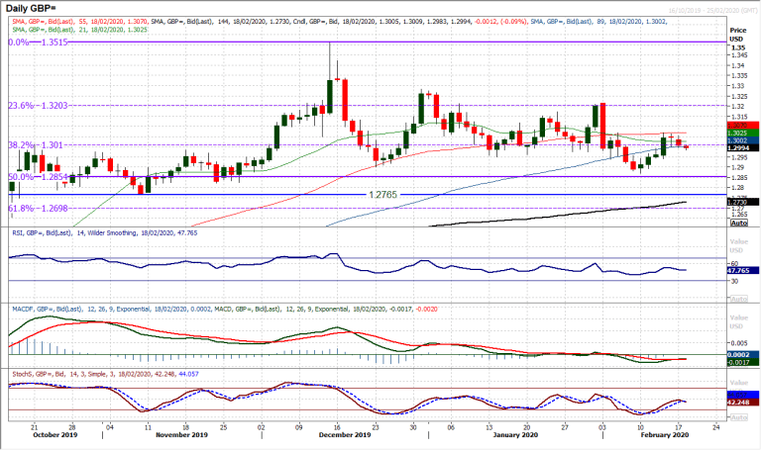Click the December 2019 axis label
This screenshot has height=450, width=761.
coord(345,435)
